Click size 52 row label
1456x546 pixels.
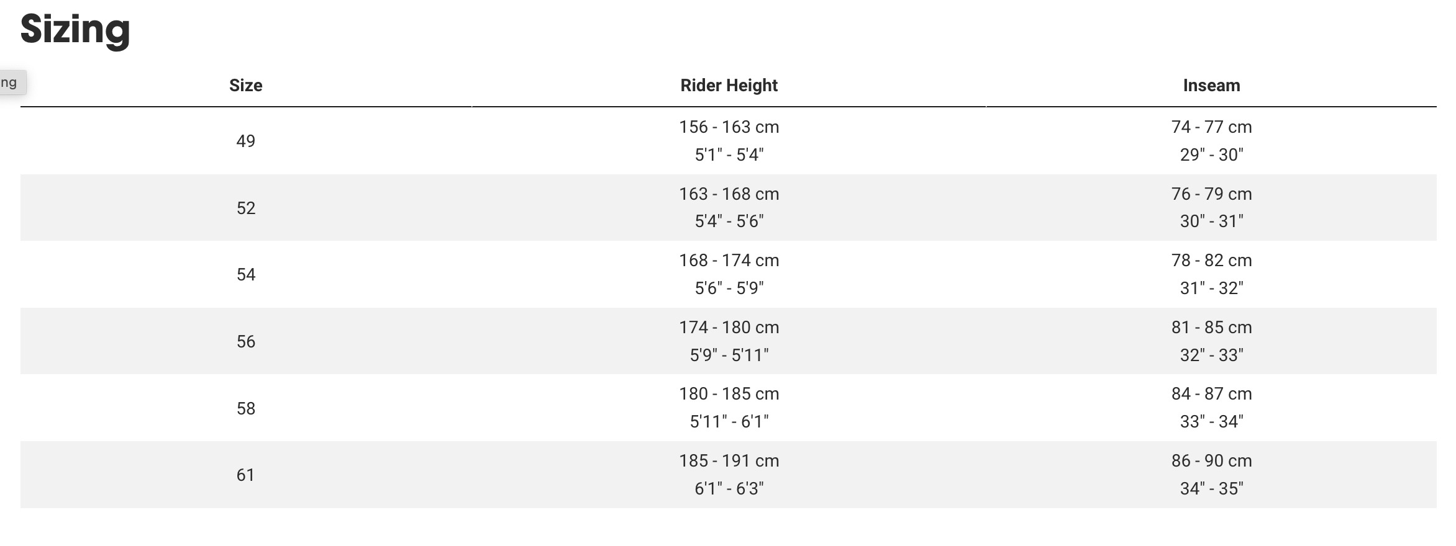[245, 208]
